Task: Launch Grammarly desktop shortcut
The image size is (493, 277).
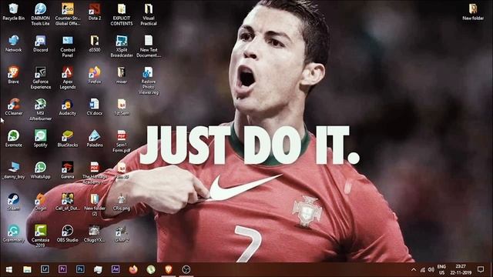Action: [x=14, y=234]
